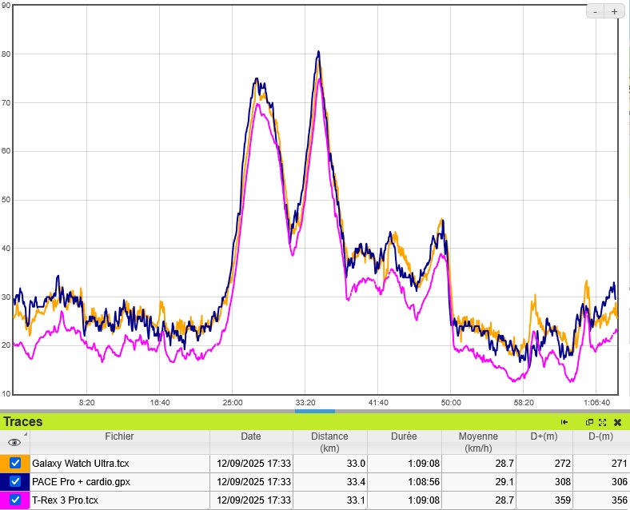This screenshot has width=630, height=510.
Task: Zoom in the chart with plus button
Action: (614, 11)
